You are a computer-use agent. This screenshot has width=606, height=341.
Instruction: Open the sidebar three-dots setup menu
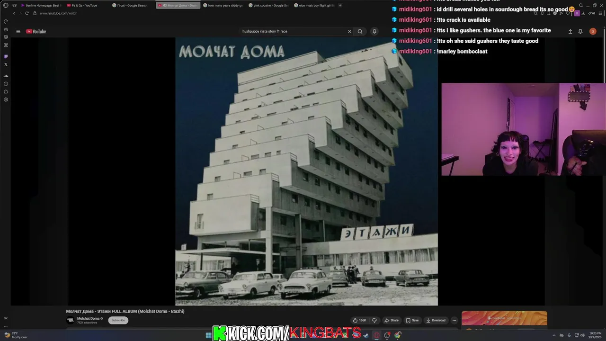[x=6, y=326]
